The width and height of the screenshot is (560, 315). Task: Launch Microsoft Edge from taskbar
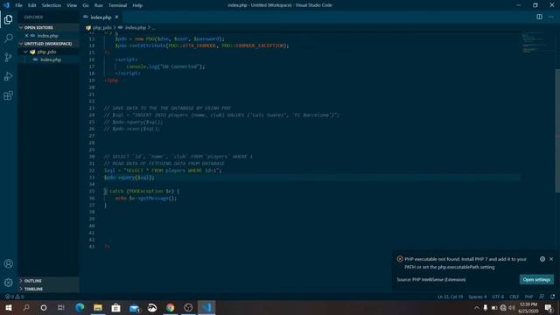click(x=80, y=307)
